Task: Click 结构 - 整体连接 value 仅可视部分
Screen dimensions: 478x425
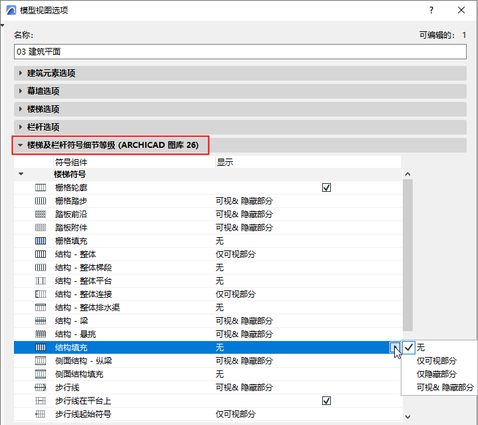Action: 236,294
